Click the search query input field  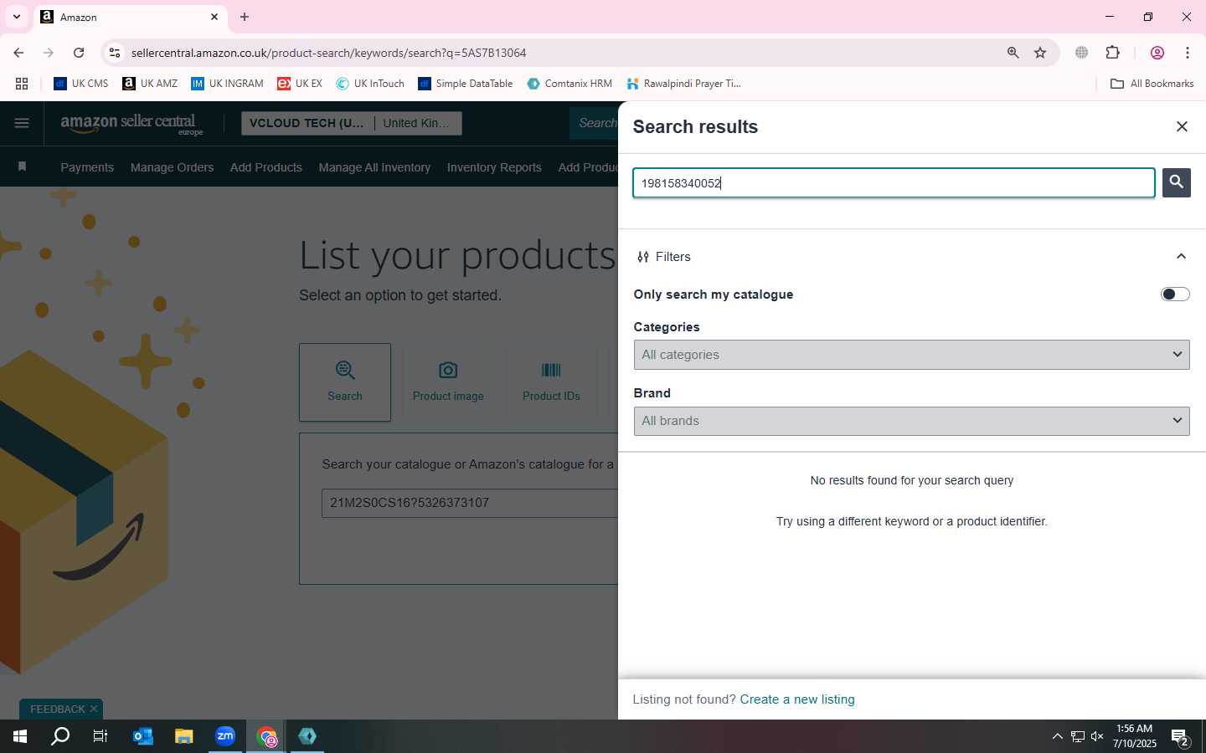click(894, 182)
